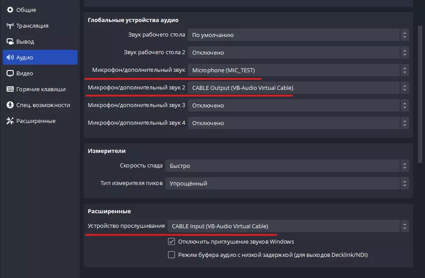The image size is (425, 278).
Task: Open Микрофон/дополнительный звук 2 CABLE Output dropdown
Action: coord(298,88)
